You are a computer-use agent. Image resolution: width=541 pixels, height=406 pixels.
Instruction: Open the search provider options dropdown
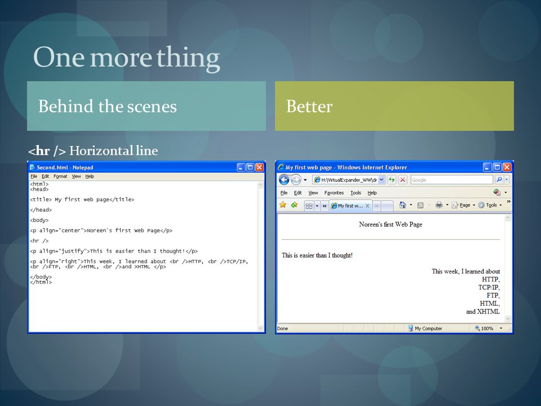pyautogui.click(x=507, y=180)
